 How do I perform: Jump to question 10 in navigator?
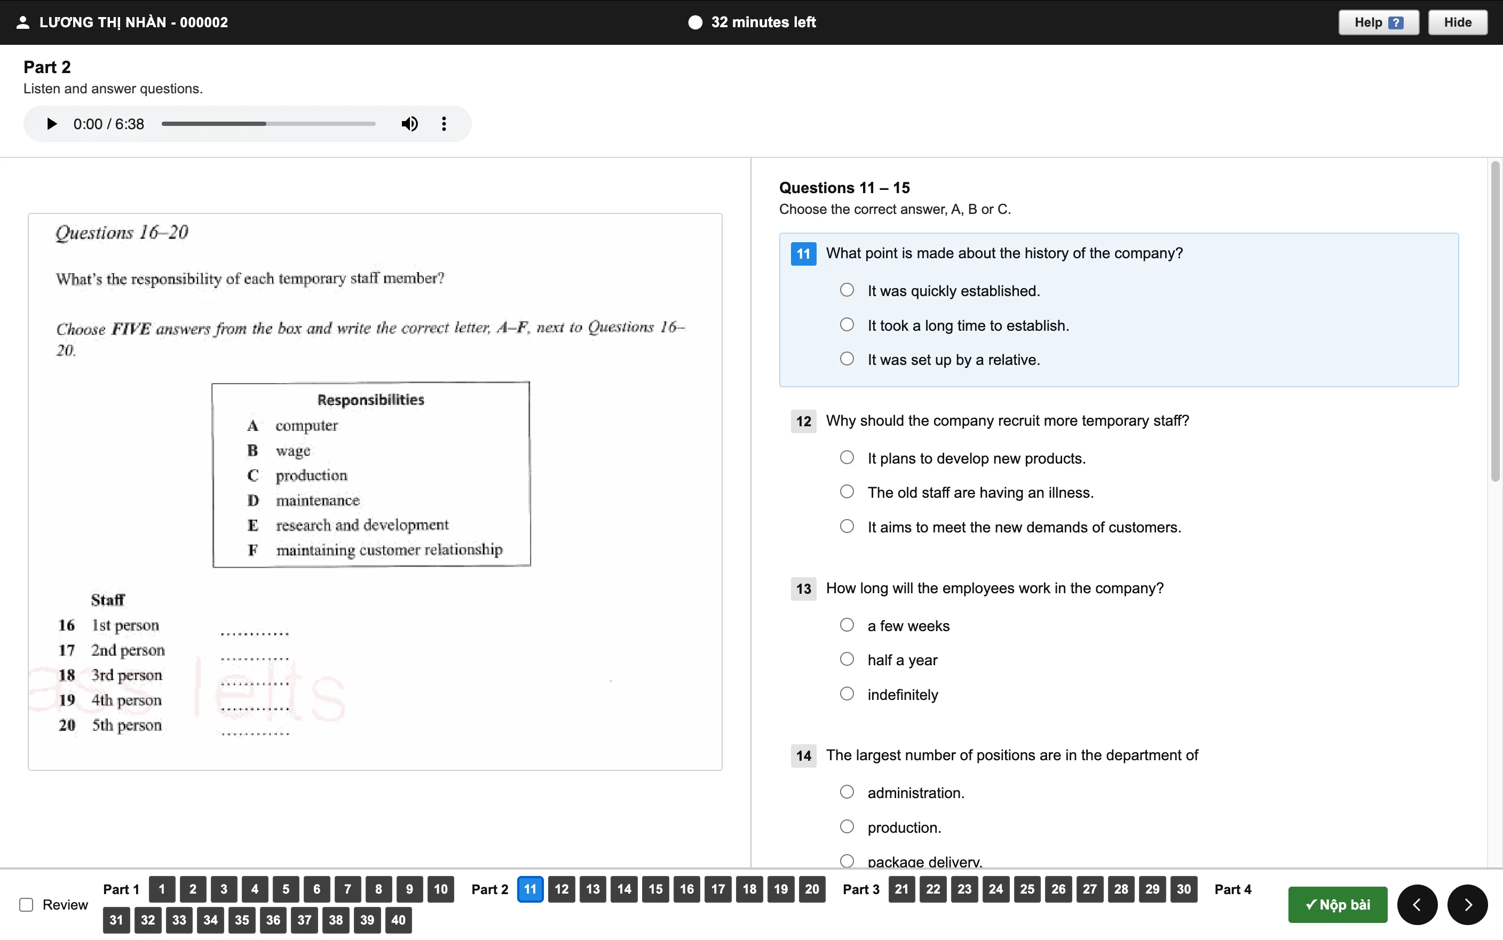(x=440, y=889)
